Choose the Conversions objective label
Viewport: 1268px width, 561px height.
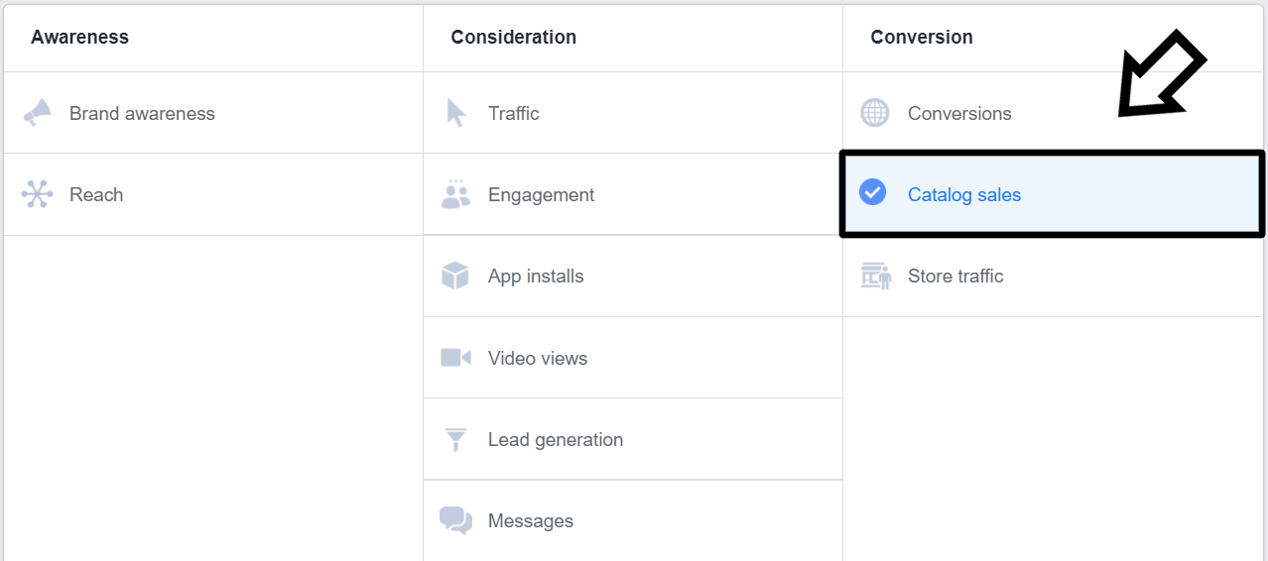coord(959,114)
